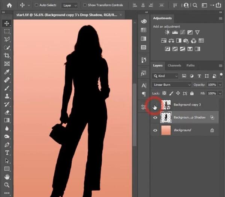The height and width of the screenshot is (197, 225).
Task: Toggle lock position
Action: (x=178, y=93)
